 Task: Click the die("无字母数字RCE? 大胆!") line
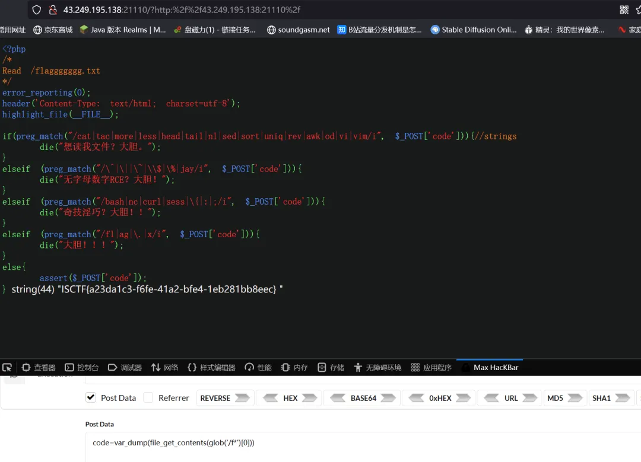click(x=107, y=180)
